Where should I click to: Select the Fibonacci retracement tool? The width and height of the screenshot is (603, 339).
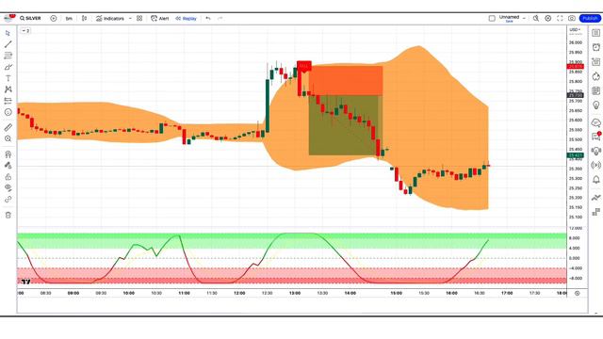point(8,56)
